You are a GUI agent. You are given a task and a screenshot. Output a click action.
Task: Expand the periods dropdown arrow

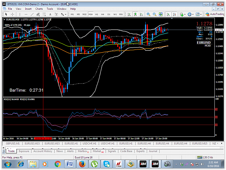click(x=193, y=14)
